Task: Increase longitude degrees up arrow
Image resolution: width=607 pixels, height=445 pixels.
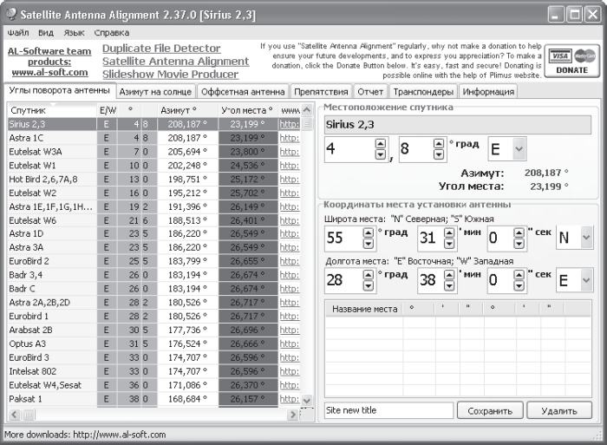Action: (x=369, y=275)
